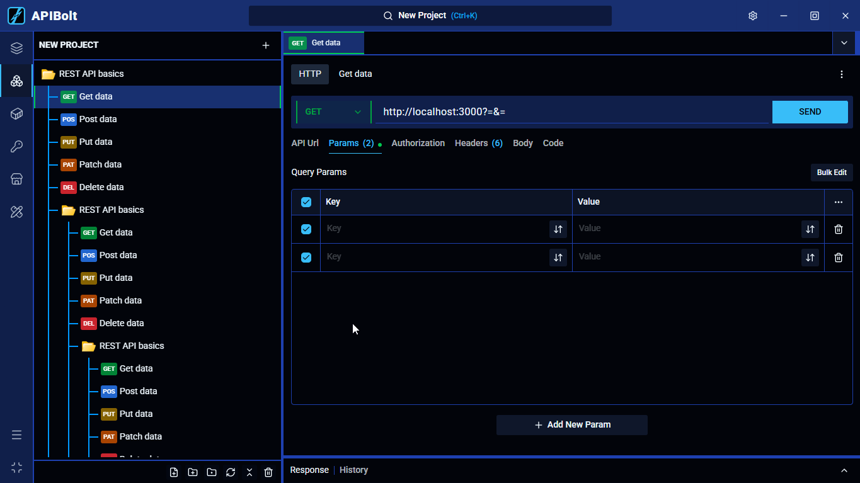The width and height of the screenshot is (860, 483).
Task: Switch to the Headers tab
Action: [479, 143]
